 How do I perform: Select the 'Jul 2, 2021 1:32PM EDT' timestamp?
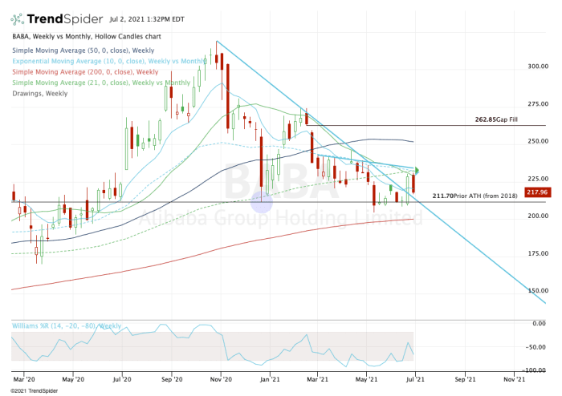tap(147, 19)
